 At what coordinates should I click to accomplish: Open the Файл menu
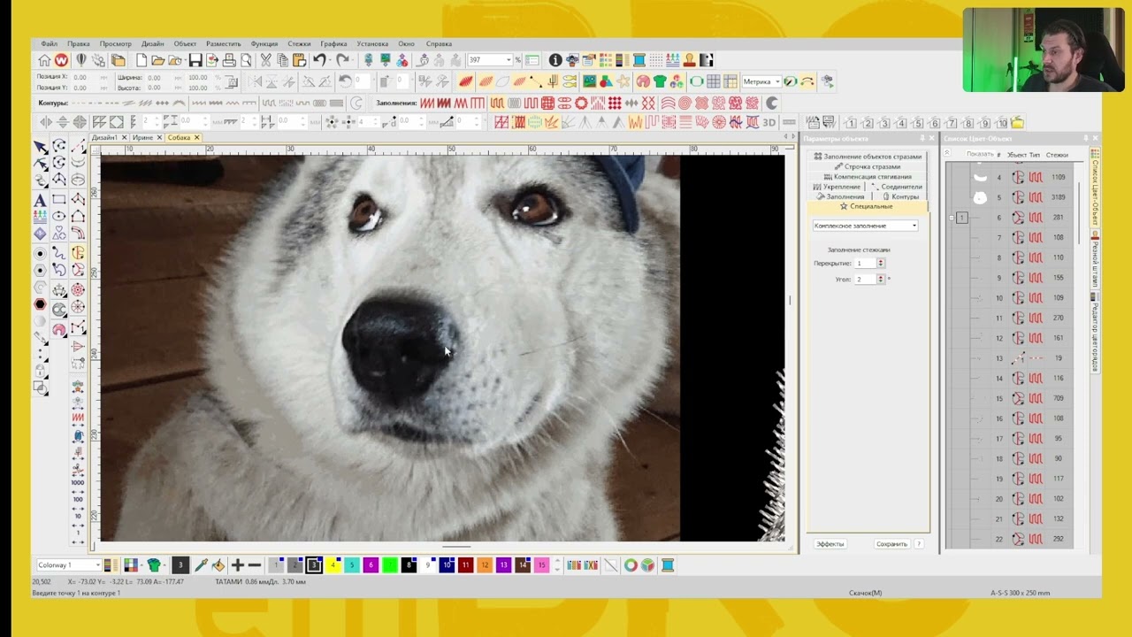[49, 43]
